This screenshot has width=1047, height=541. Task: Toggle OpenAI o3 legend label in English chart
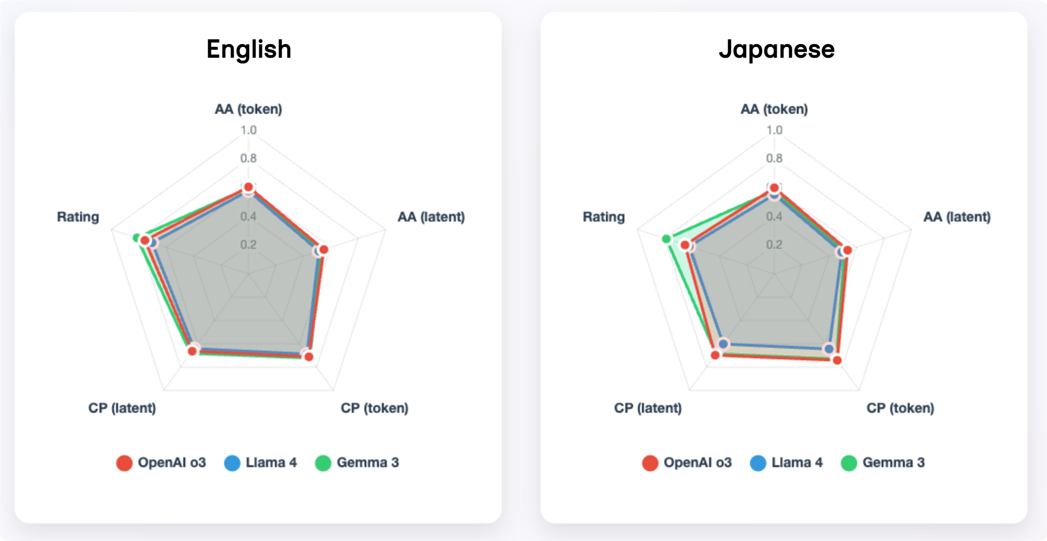pos(172,462)
